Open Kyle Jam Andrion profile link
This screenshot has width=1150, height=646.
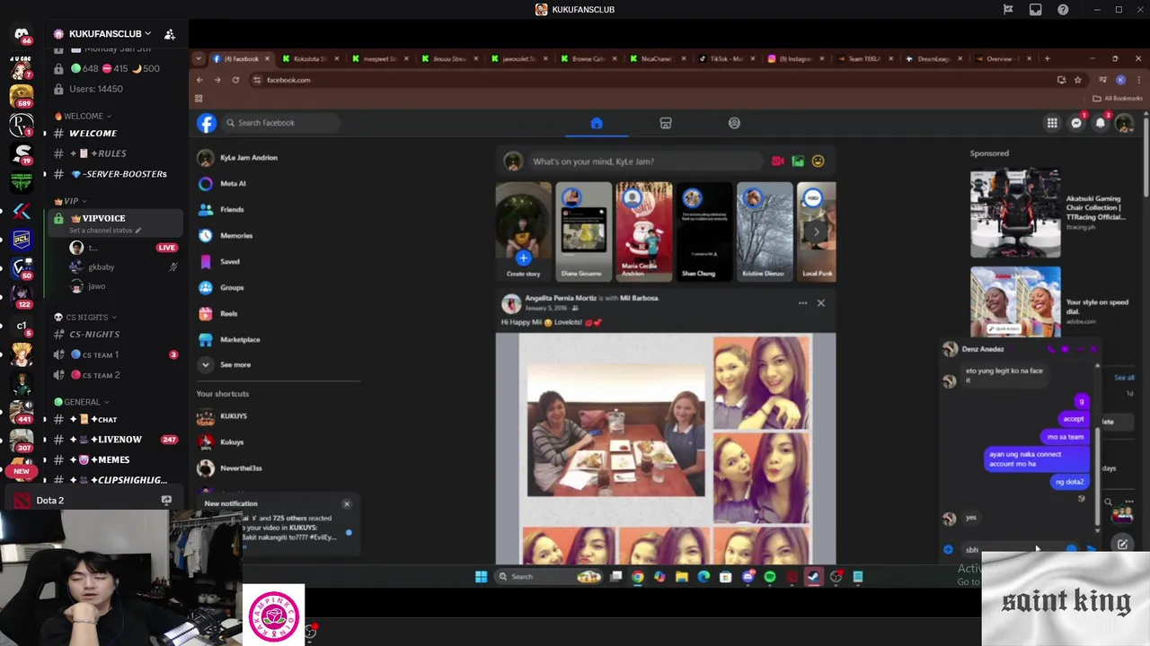[249, 158]
